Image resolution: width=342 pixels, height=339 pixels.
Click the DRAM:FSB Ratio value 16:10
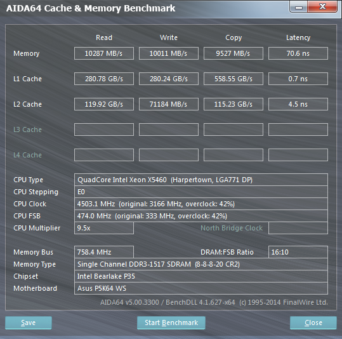pyautogui.click(x=298, y=252)
